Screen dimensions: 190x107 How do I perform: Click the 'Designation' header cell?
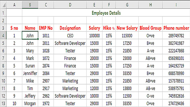tap(70, 28)
